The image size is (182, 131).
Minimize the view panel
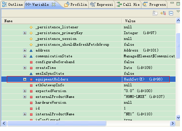[x=172, y=3]
